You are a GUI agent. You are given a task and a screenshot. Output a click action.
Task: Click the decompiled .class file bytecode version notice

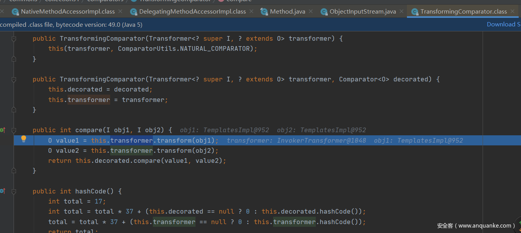pos(71,24)
